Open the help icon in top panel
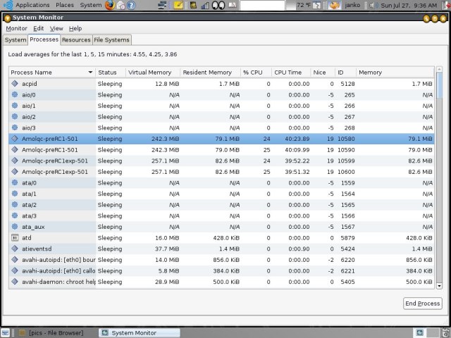This screenshot has width=451, height=338. [131, 5]
